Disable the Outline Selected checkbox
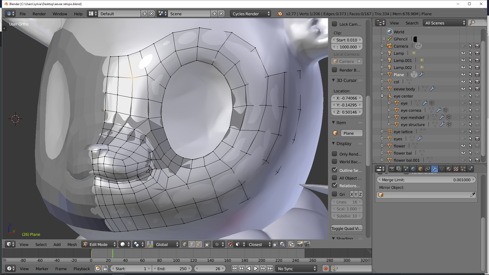The height and width of the screenshot is (275, 489). pyautogui.click(x=335, y=170)
